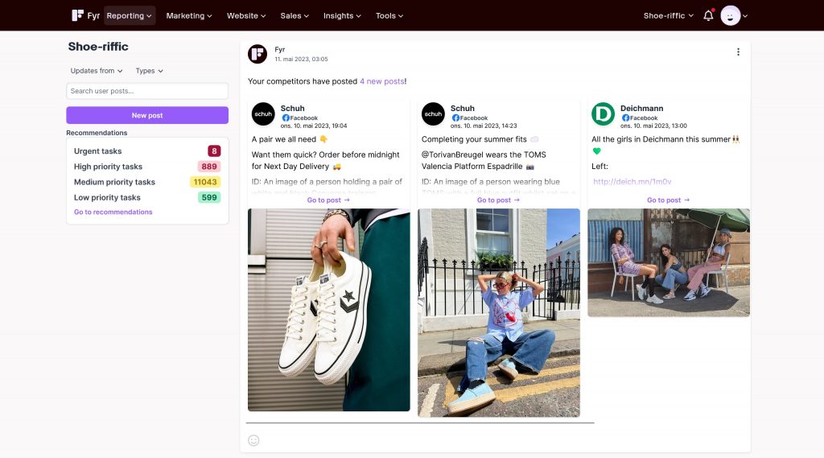Open the Sales menu
This screenshot has width=824, height=458.
point(295,15)
